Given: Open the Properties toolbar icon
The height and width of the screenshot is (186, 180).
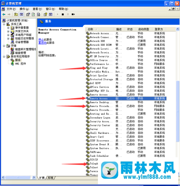Looking at the screenshot, I should [x=28, y=14].
